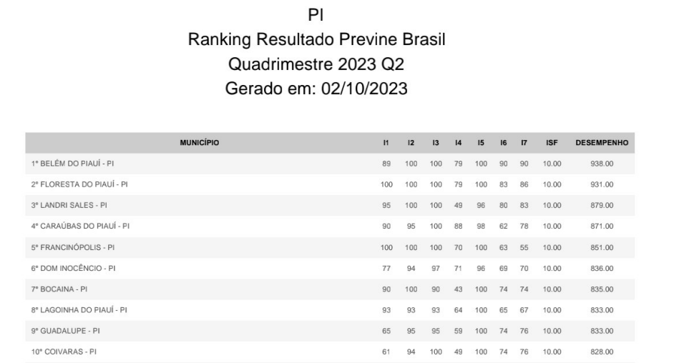Select the 6º DOM INOCÊNCIO row

[330, 268]
